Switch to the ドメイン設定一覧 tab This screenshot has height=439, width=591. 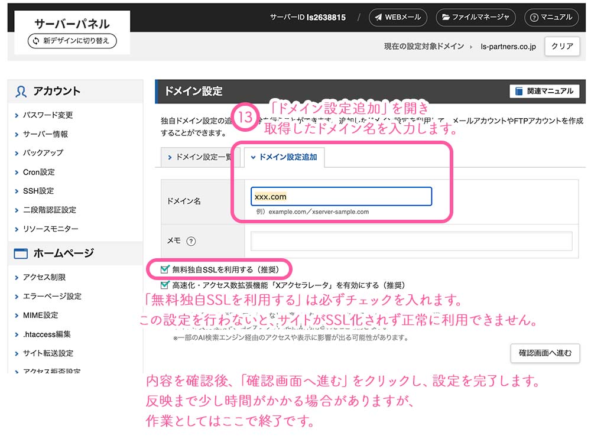pyautogui.click(x=197, y=157)
